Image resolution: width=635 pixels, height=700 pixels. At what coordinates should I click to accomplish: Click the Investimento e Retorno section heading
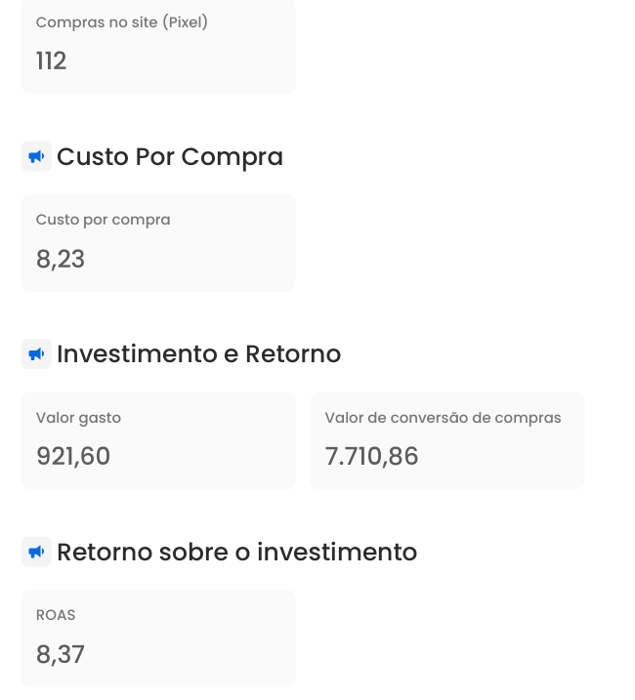199,354
